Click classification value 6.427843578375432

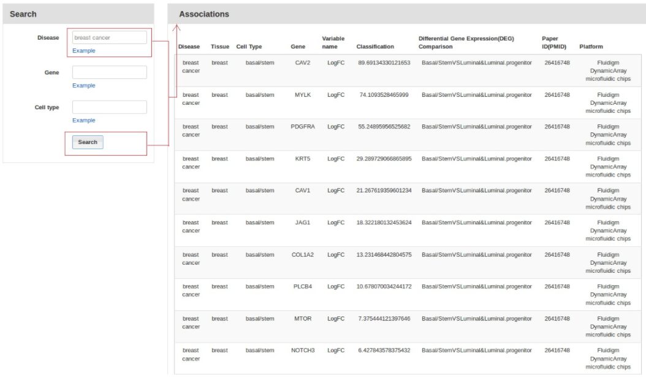point(384,350)
